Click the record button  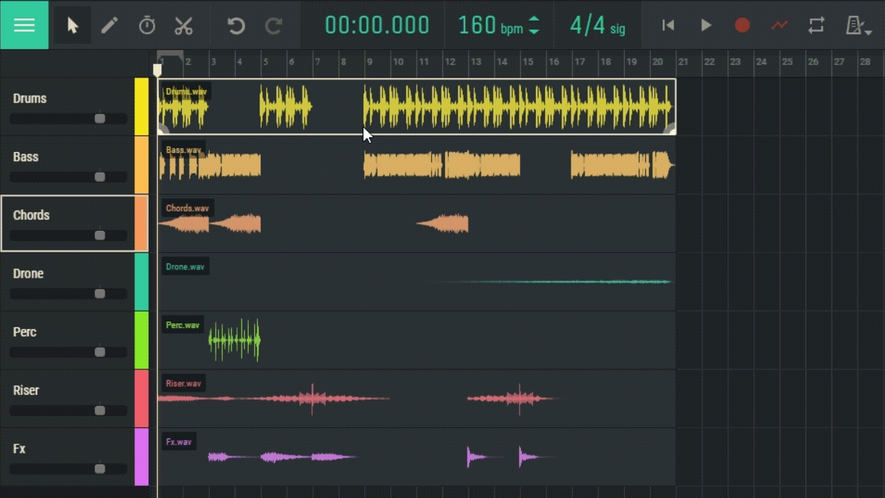[x=742, y=25]
